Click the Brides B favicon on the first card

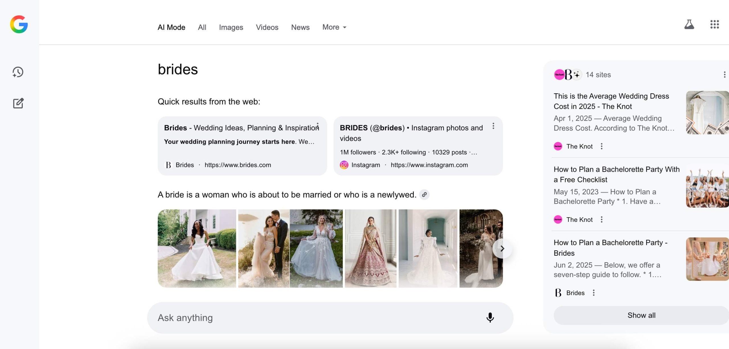click(x=169, y=165)
